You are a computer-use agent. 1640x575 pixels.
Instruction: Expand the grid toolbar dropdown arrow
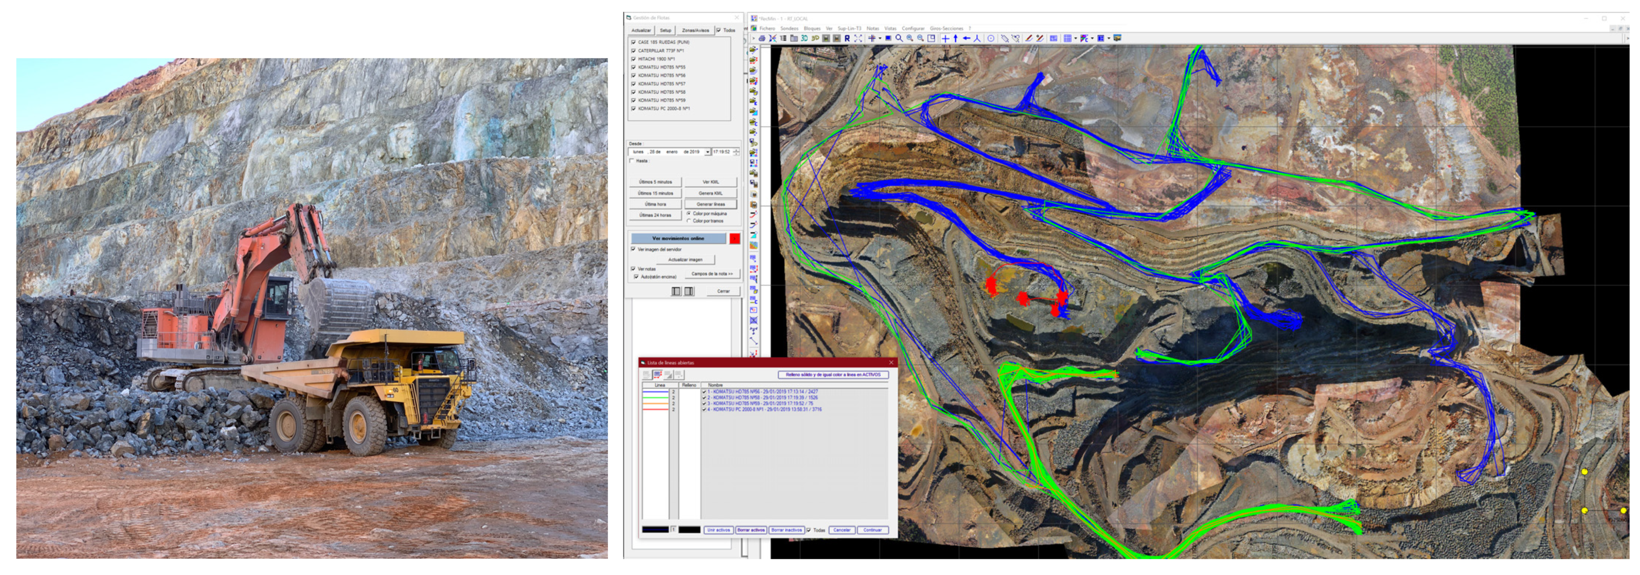[1076, 38]
